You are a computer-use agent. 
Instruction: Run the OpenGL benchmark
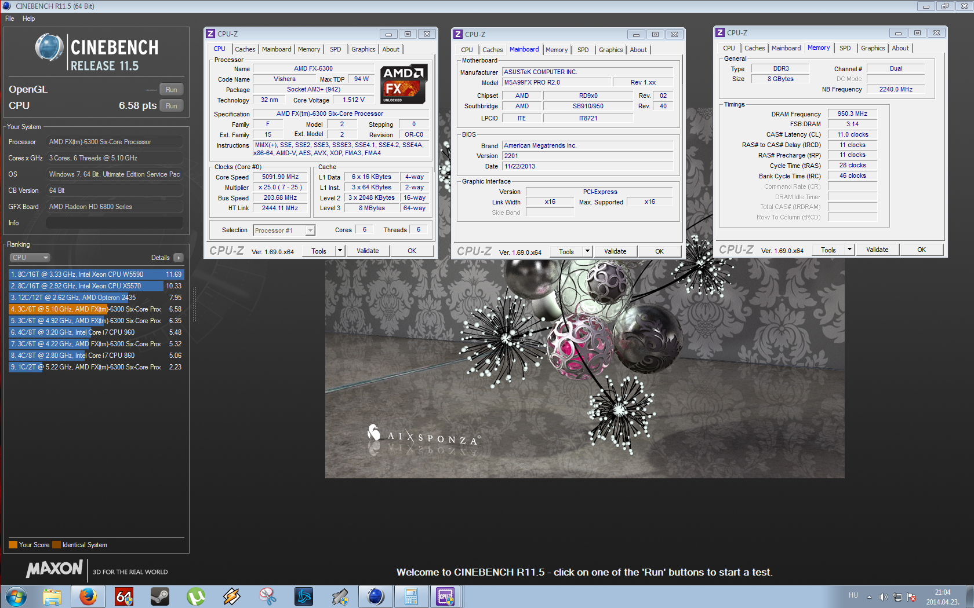(x=172, y=89)
